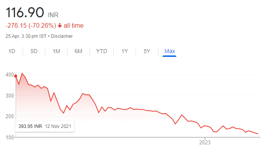Click the 300 y-axis label
Image resolution: width=265 pixels, height=149 pixels.
click(x=10, y=96)
